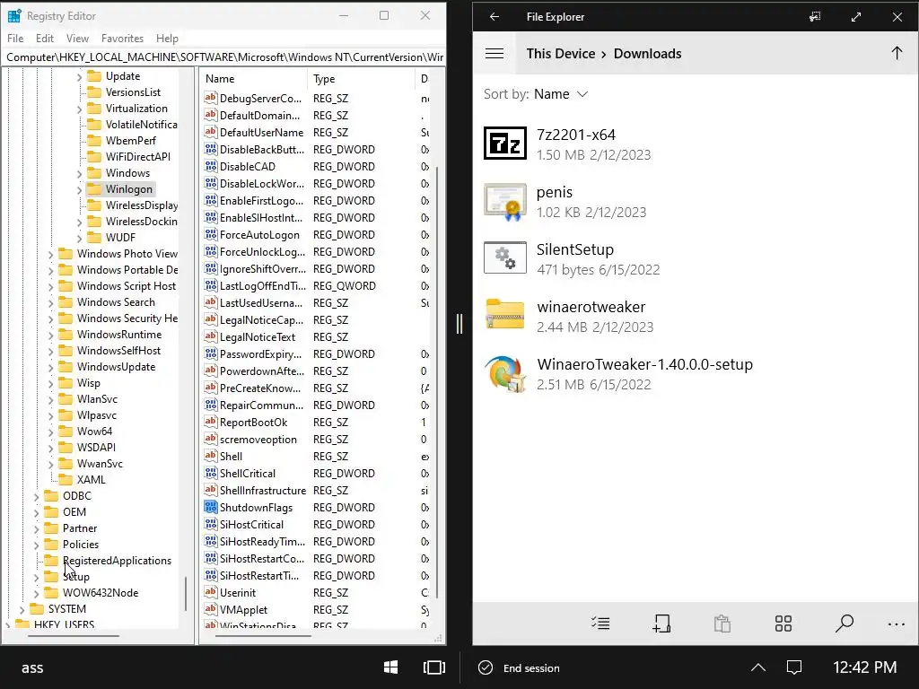This screenshot has height=689, width=919.
Task: Open the File Explorer hamburger menu
Action: coord(495,53)
